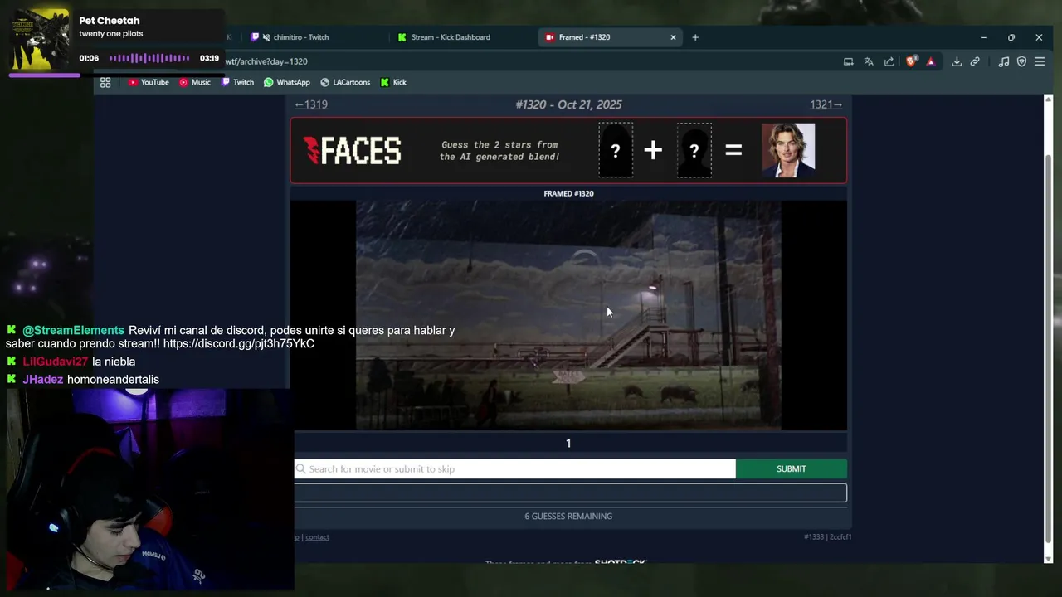Click the empty guess row below search field
The height and width of the screenshot is (597, 1062).
570,493
